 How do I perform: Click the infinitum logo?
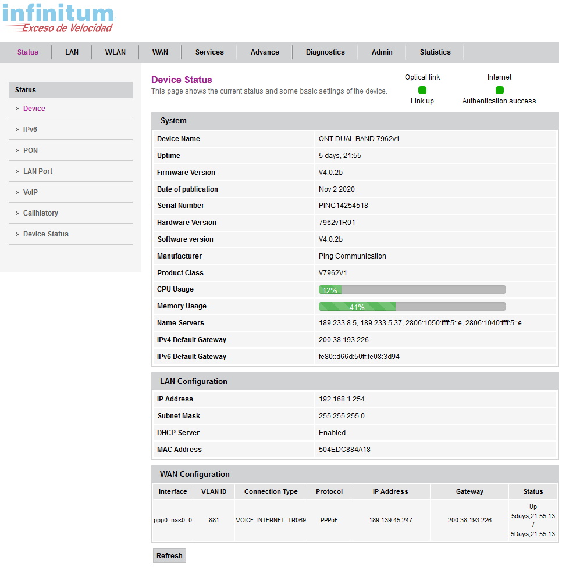58,19
